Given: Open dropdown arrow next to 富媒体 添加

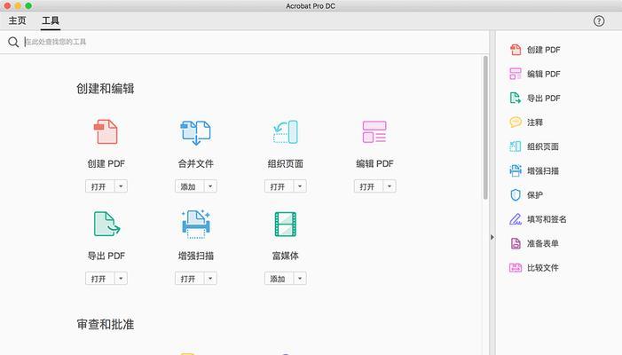Looking at the screenshot, I should (300, 279).
